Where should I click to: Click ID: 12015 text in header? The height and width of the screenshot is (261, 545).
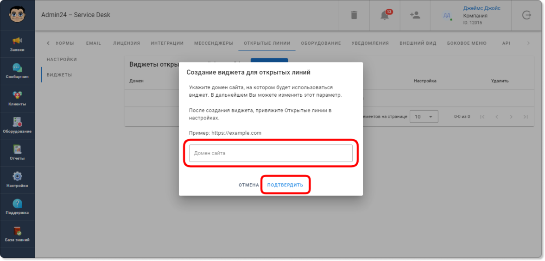[473, 23]
